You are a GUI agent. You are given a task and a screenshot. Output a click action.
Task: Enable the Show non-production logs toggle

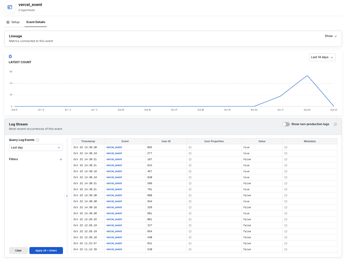(286, 124)
